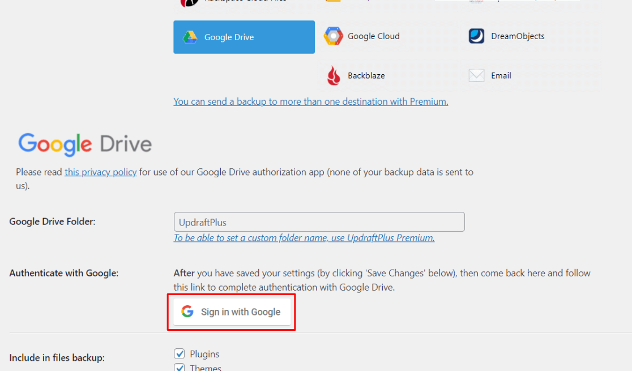Click the Google Drive triangle icon

189,37
